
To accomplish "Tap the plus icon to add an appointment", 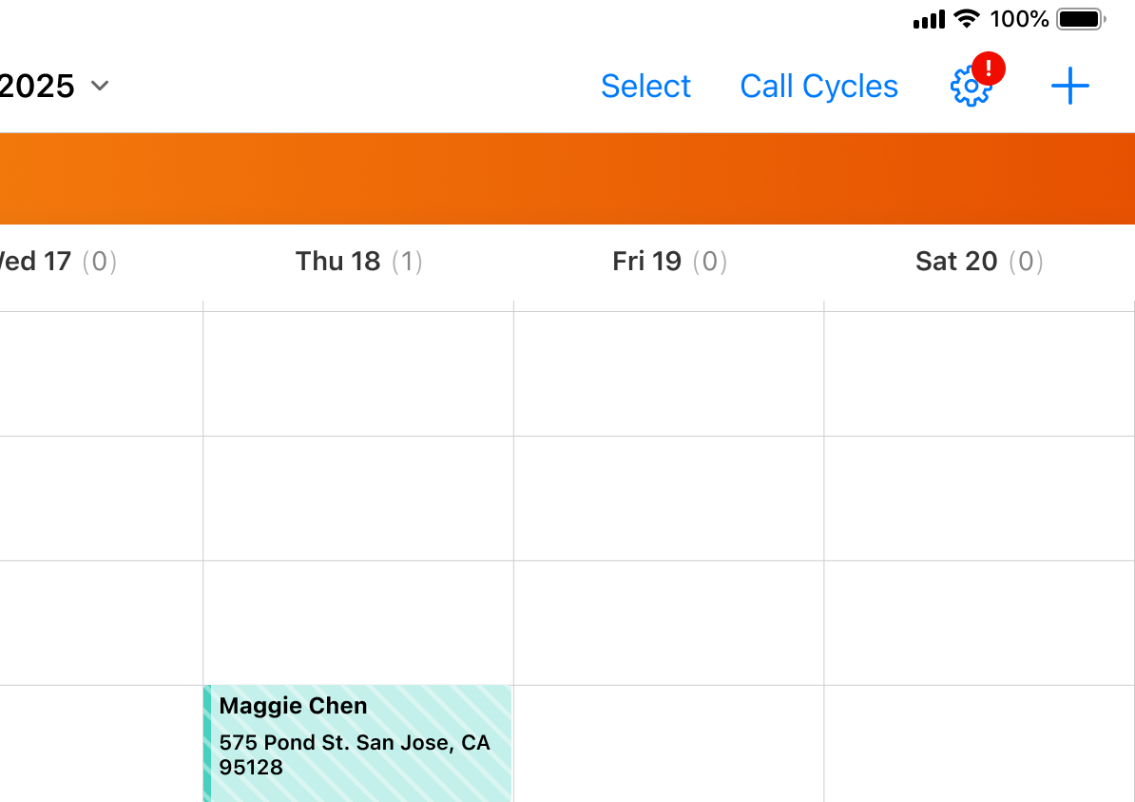I will 1070,86.
